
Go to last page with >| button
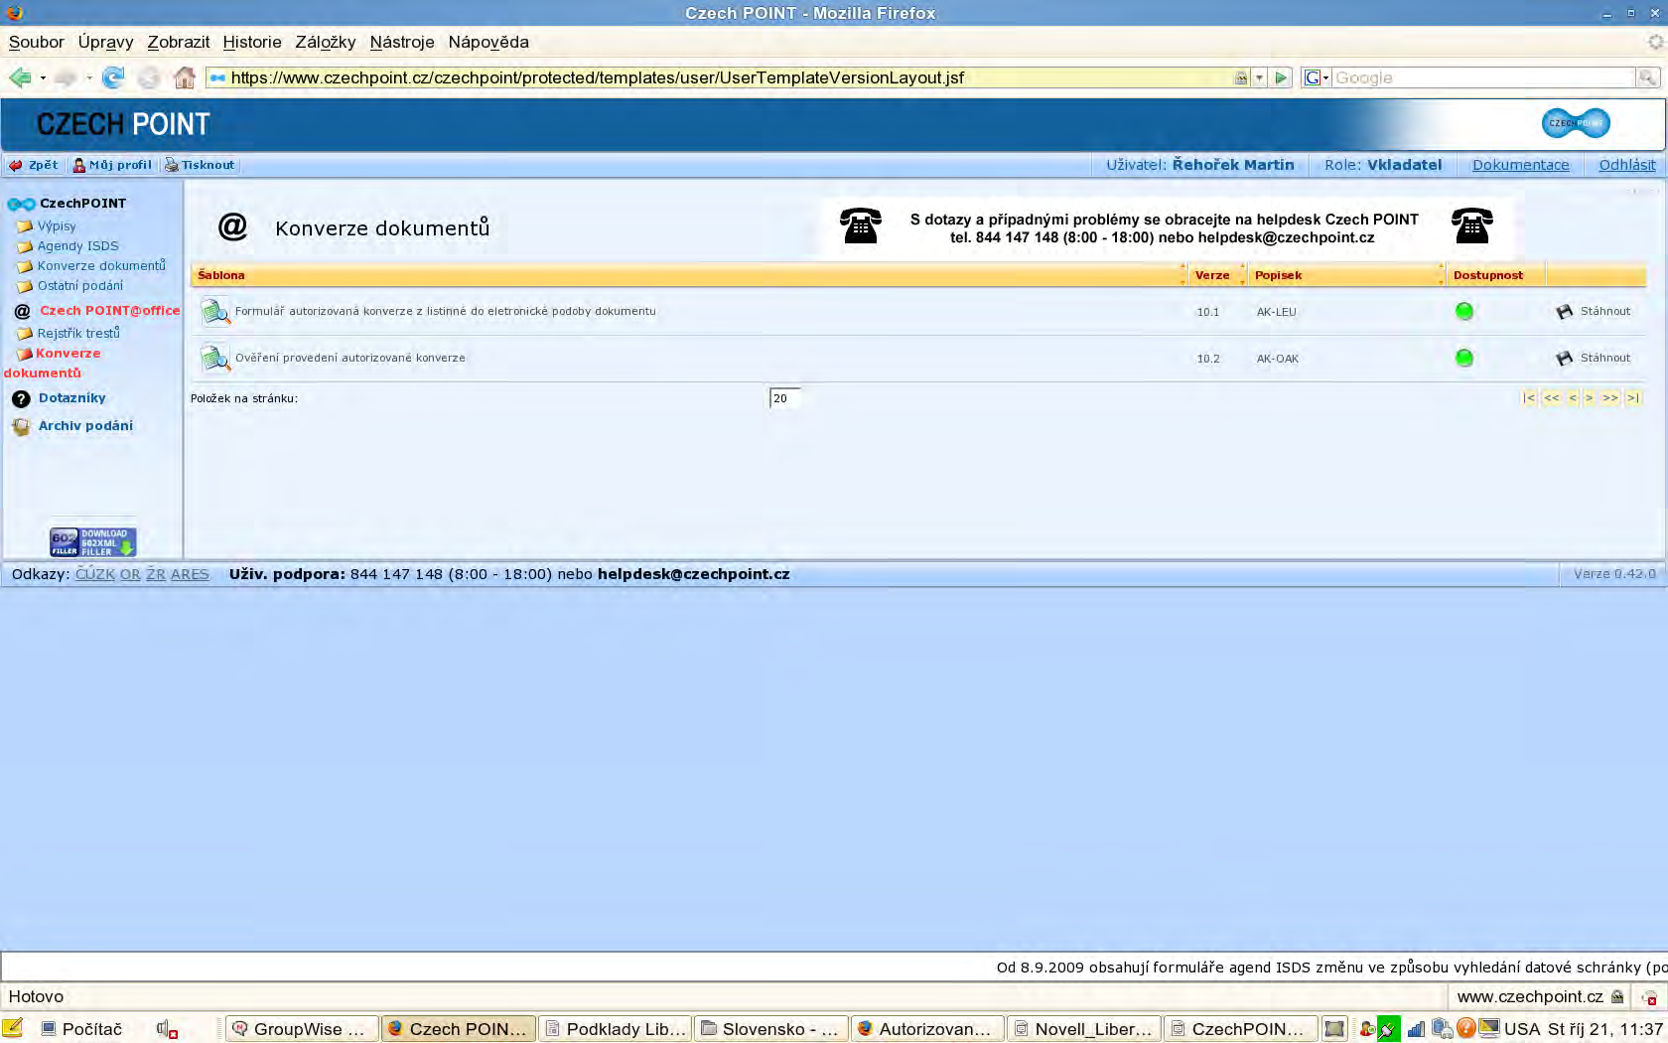click(x=1633, y=397)
